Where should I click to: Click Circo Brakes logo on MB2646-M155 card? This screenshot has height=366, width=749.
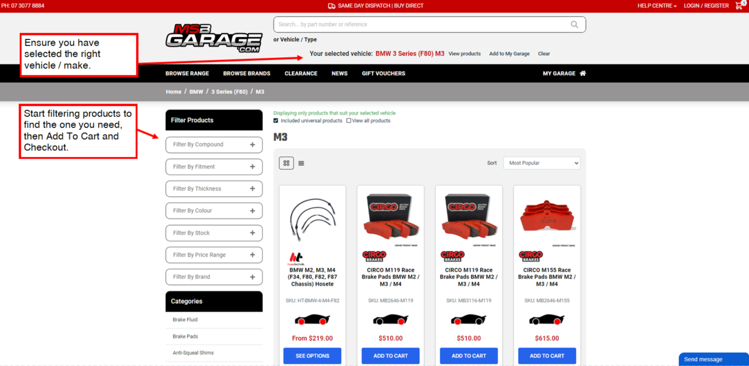tap(530, 256)
